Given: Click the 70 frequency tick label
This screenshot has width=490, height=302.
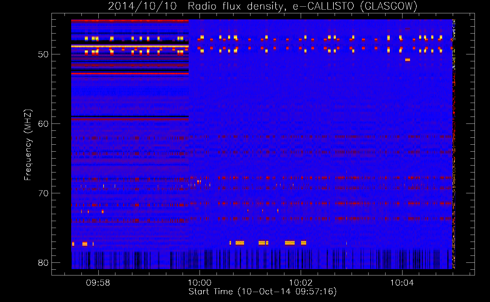Looking at the screenshot, I should tap(43, 193).
